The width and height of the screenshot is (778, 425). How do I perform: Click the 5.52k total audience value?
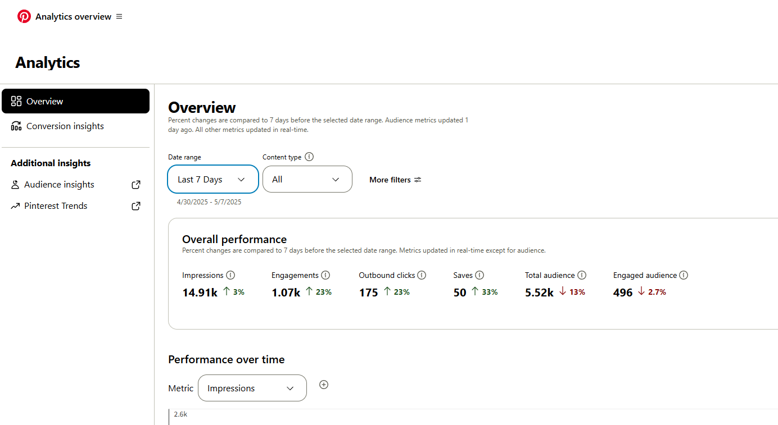(539, 293)
